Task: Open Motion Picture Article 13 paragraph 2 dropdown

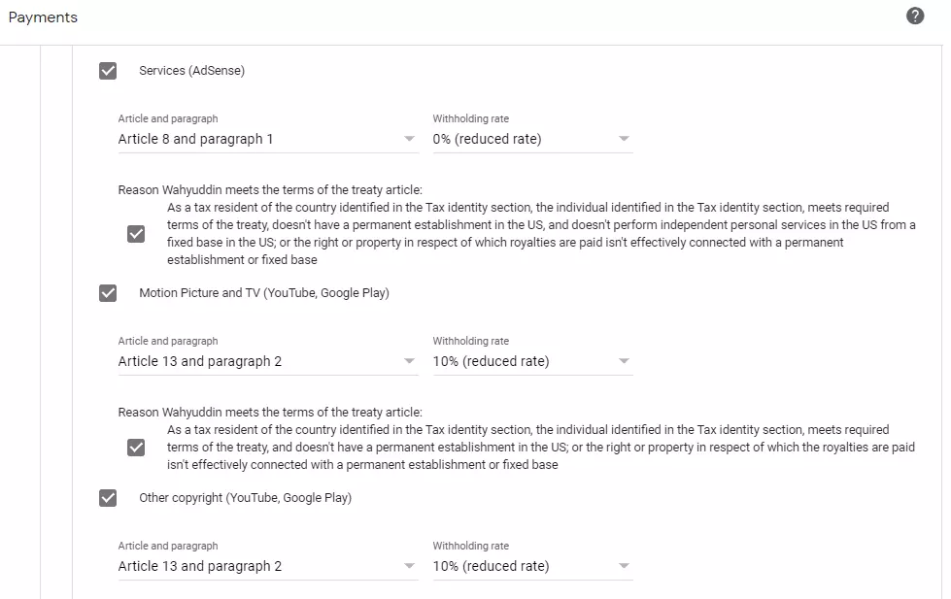Action: 268,362
